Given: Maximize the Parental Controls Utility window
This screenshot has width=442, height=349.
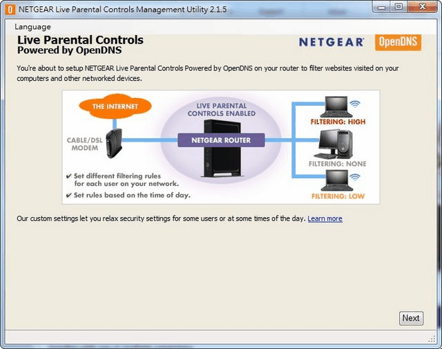Looking at the screenshot, I should pyautogui.click(x=398, y=7).
